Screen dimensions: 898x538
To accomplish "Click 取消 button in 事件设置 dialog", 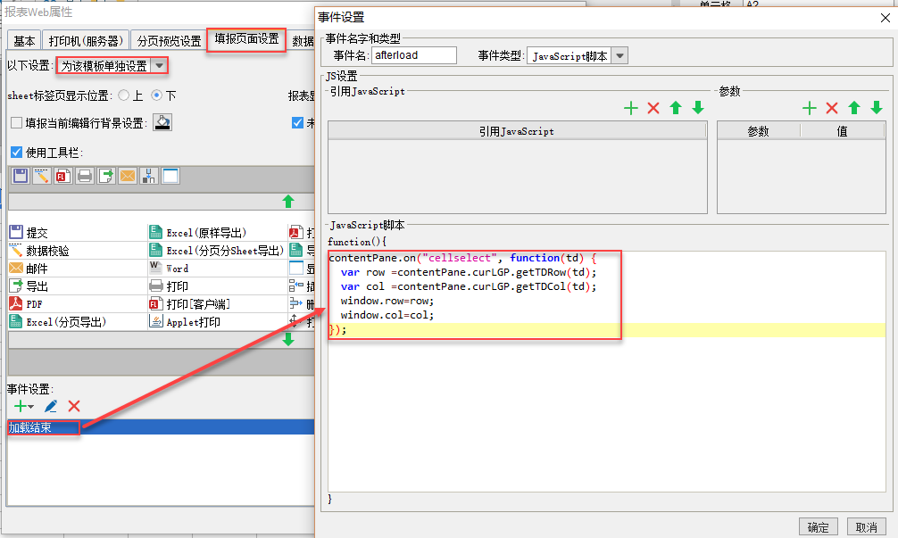I will point(867,526).
